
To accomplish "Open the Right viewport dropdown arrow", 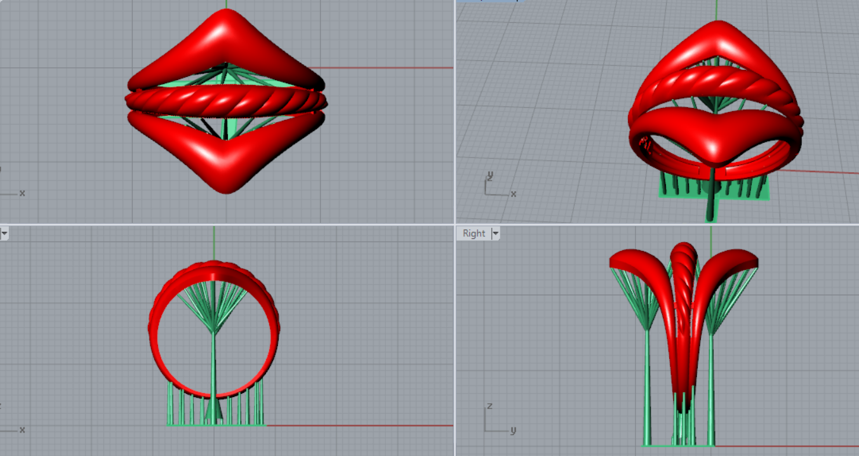I will tap(495, 234).
